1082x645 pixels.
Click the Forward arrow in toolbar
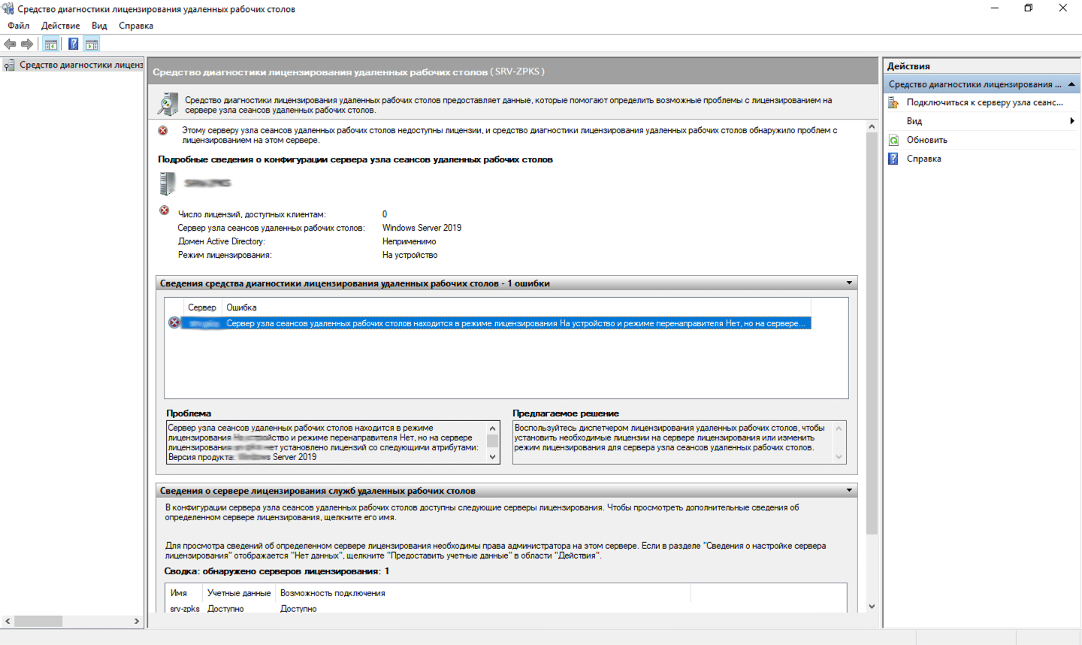[x=27, y=44]
